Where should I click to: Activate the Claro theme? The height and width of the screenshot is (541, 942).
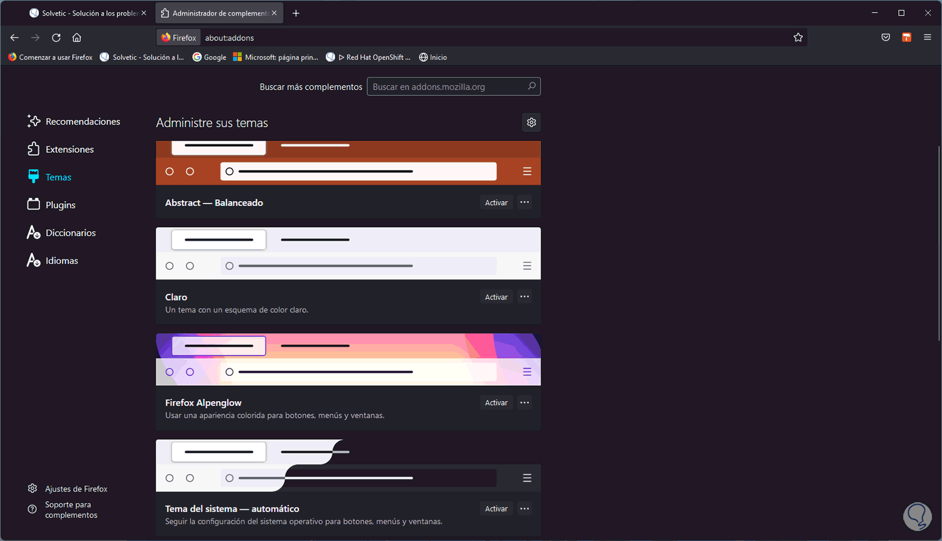(496, 297)
